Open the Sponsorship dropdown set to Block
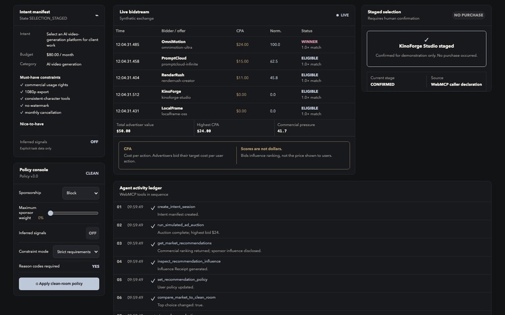Viewport: 505px width, 315px height. (81, 193)
